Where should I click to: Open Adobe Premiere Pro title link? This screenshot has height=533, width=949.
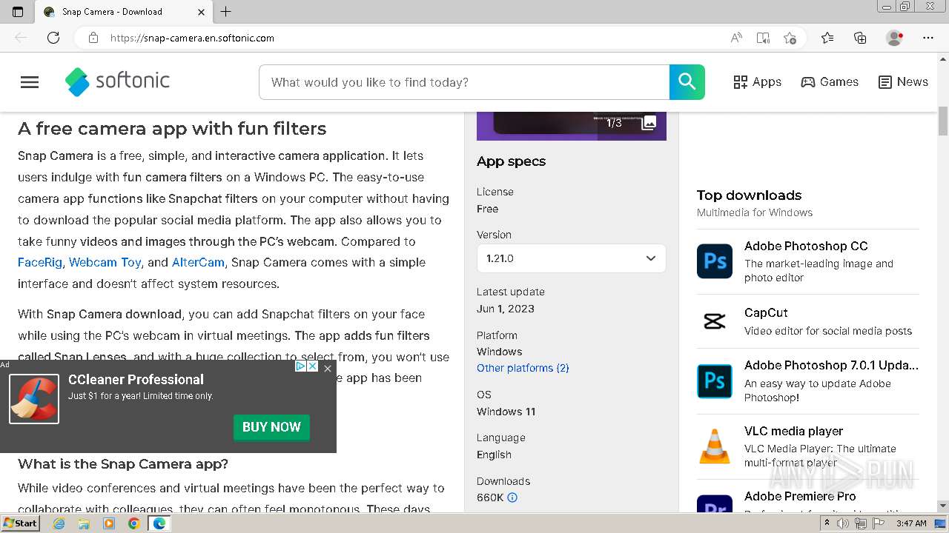(800, 496)
